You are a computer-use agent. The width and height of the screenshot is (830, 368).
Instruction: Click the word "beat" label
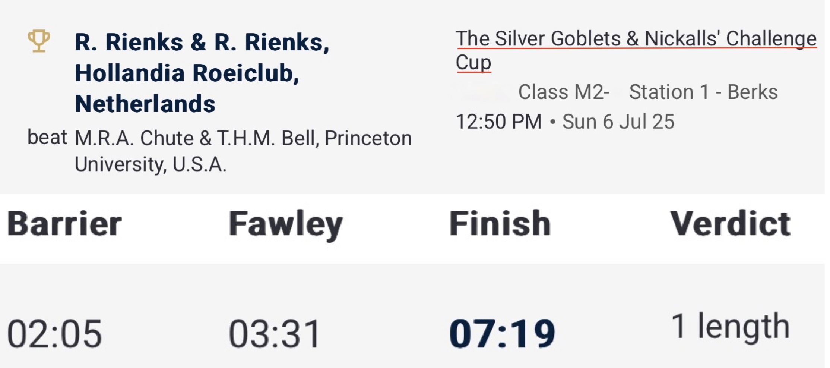(x=47, y=137)
